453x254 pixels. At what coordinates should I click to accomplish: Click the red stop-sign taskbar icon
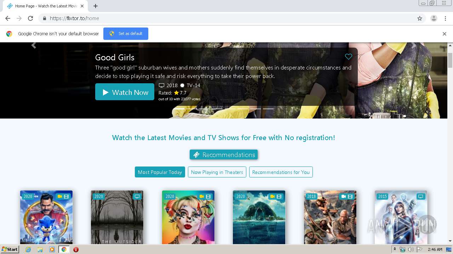[76, 249]
